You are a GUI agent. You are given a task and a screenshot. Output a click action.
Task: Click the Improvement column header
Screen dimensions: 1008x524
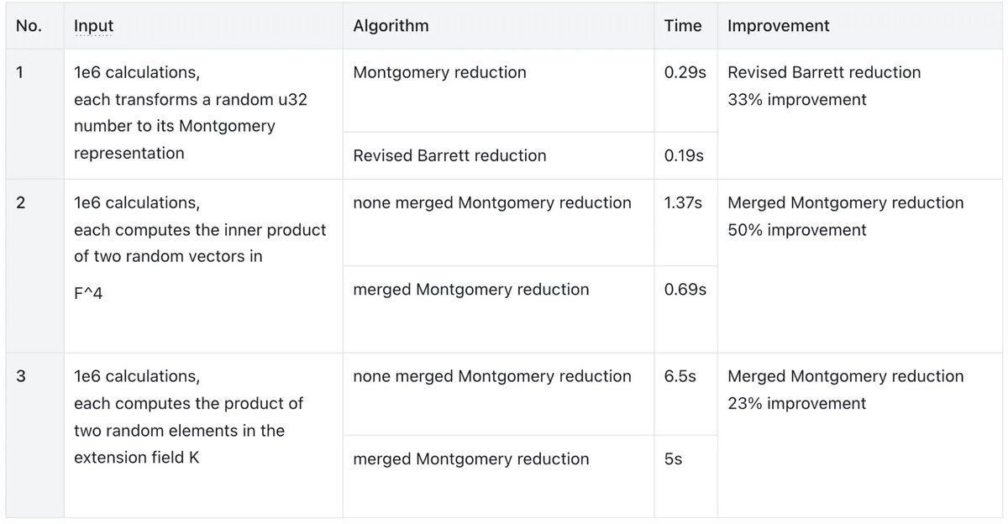point(859,26)
